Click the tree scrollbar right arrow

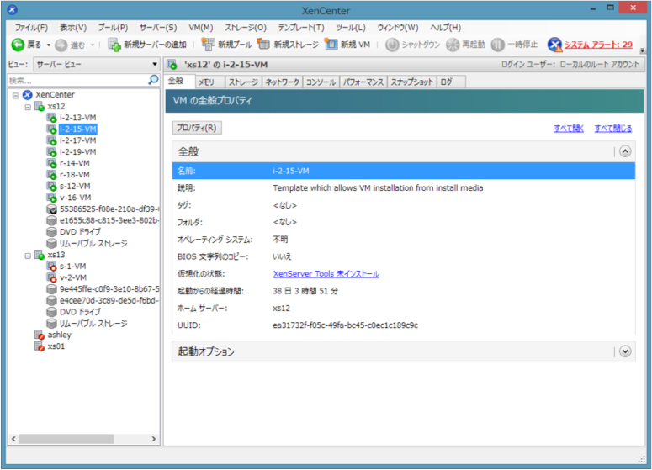pyautogui.click(x=154, y=439)
